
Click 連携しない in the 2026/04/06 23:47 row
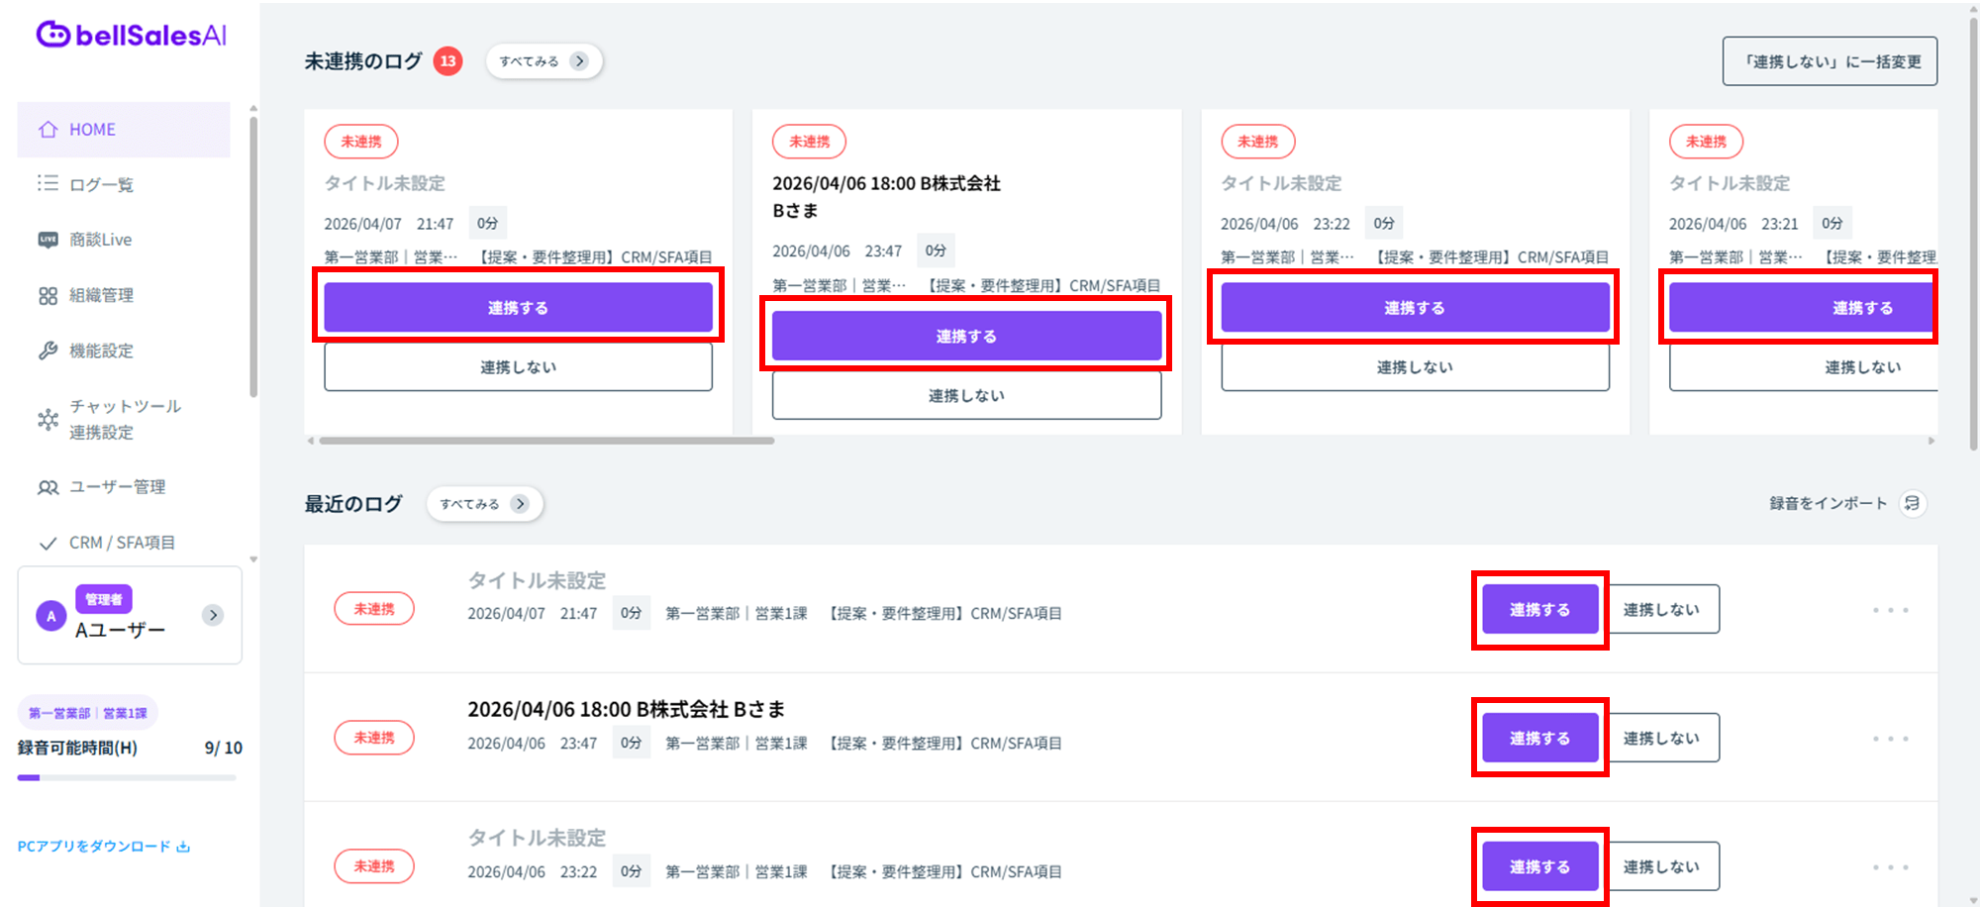click(1662, 739)
